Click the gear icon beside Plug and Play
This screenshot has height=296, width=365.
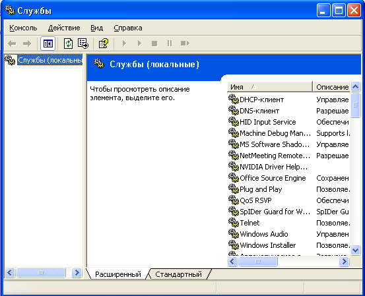coord(234,189)
